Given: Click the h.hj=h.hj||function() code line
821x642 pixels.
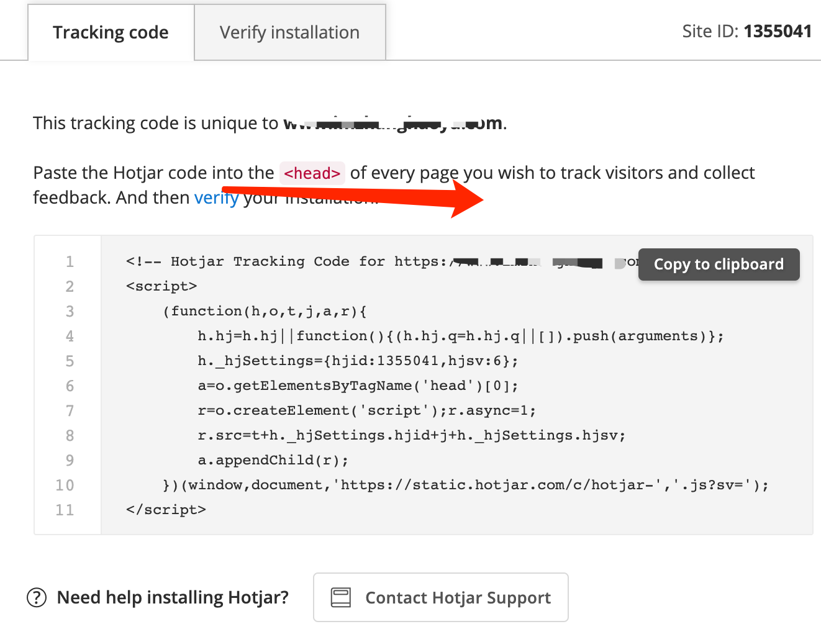Looking at the screenshot, I should pyautogui.click(x=461, y=336).
